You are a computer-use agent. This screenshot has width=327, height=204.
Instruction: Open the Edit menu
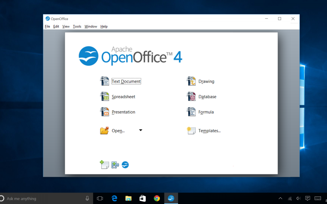click(56, 26)
